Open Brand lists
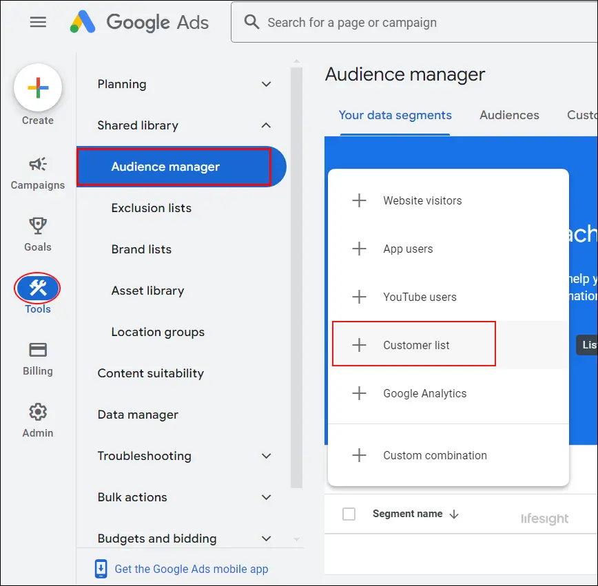Screen dimensions: 598x586 (x=141, y=249)
